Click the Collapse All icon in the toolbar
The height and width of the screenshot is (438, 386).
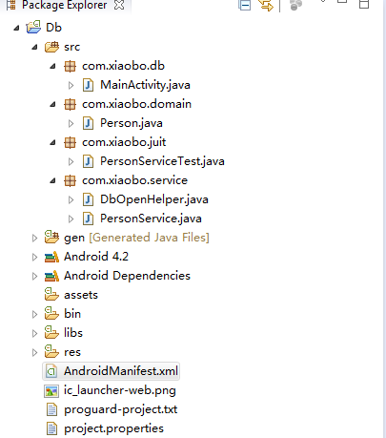[245, 5]
